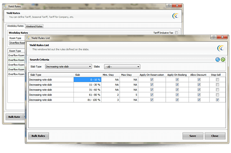Click Mini. Stay NA for 0 - 10 % slab
This screenshot has height=153, width=231.
pyautogui.click(x=111, y=80)
